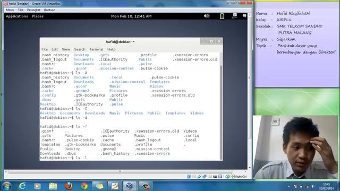Screen dimensions: 340x191
Task: Open Tilik menu in VirtualBox
Action: (20, 10)
